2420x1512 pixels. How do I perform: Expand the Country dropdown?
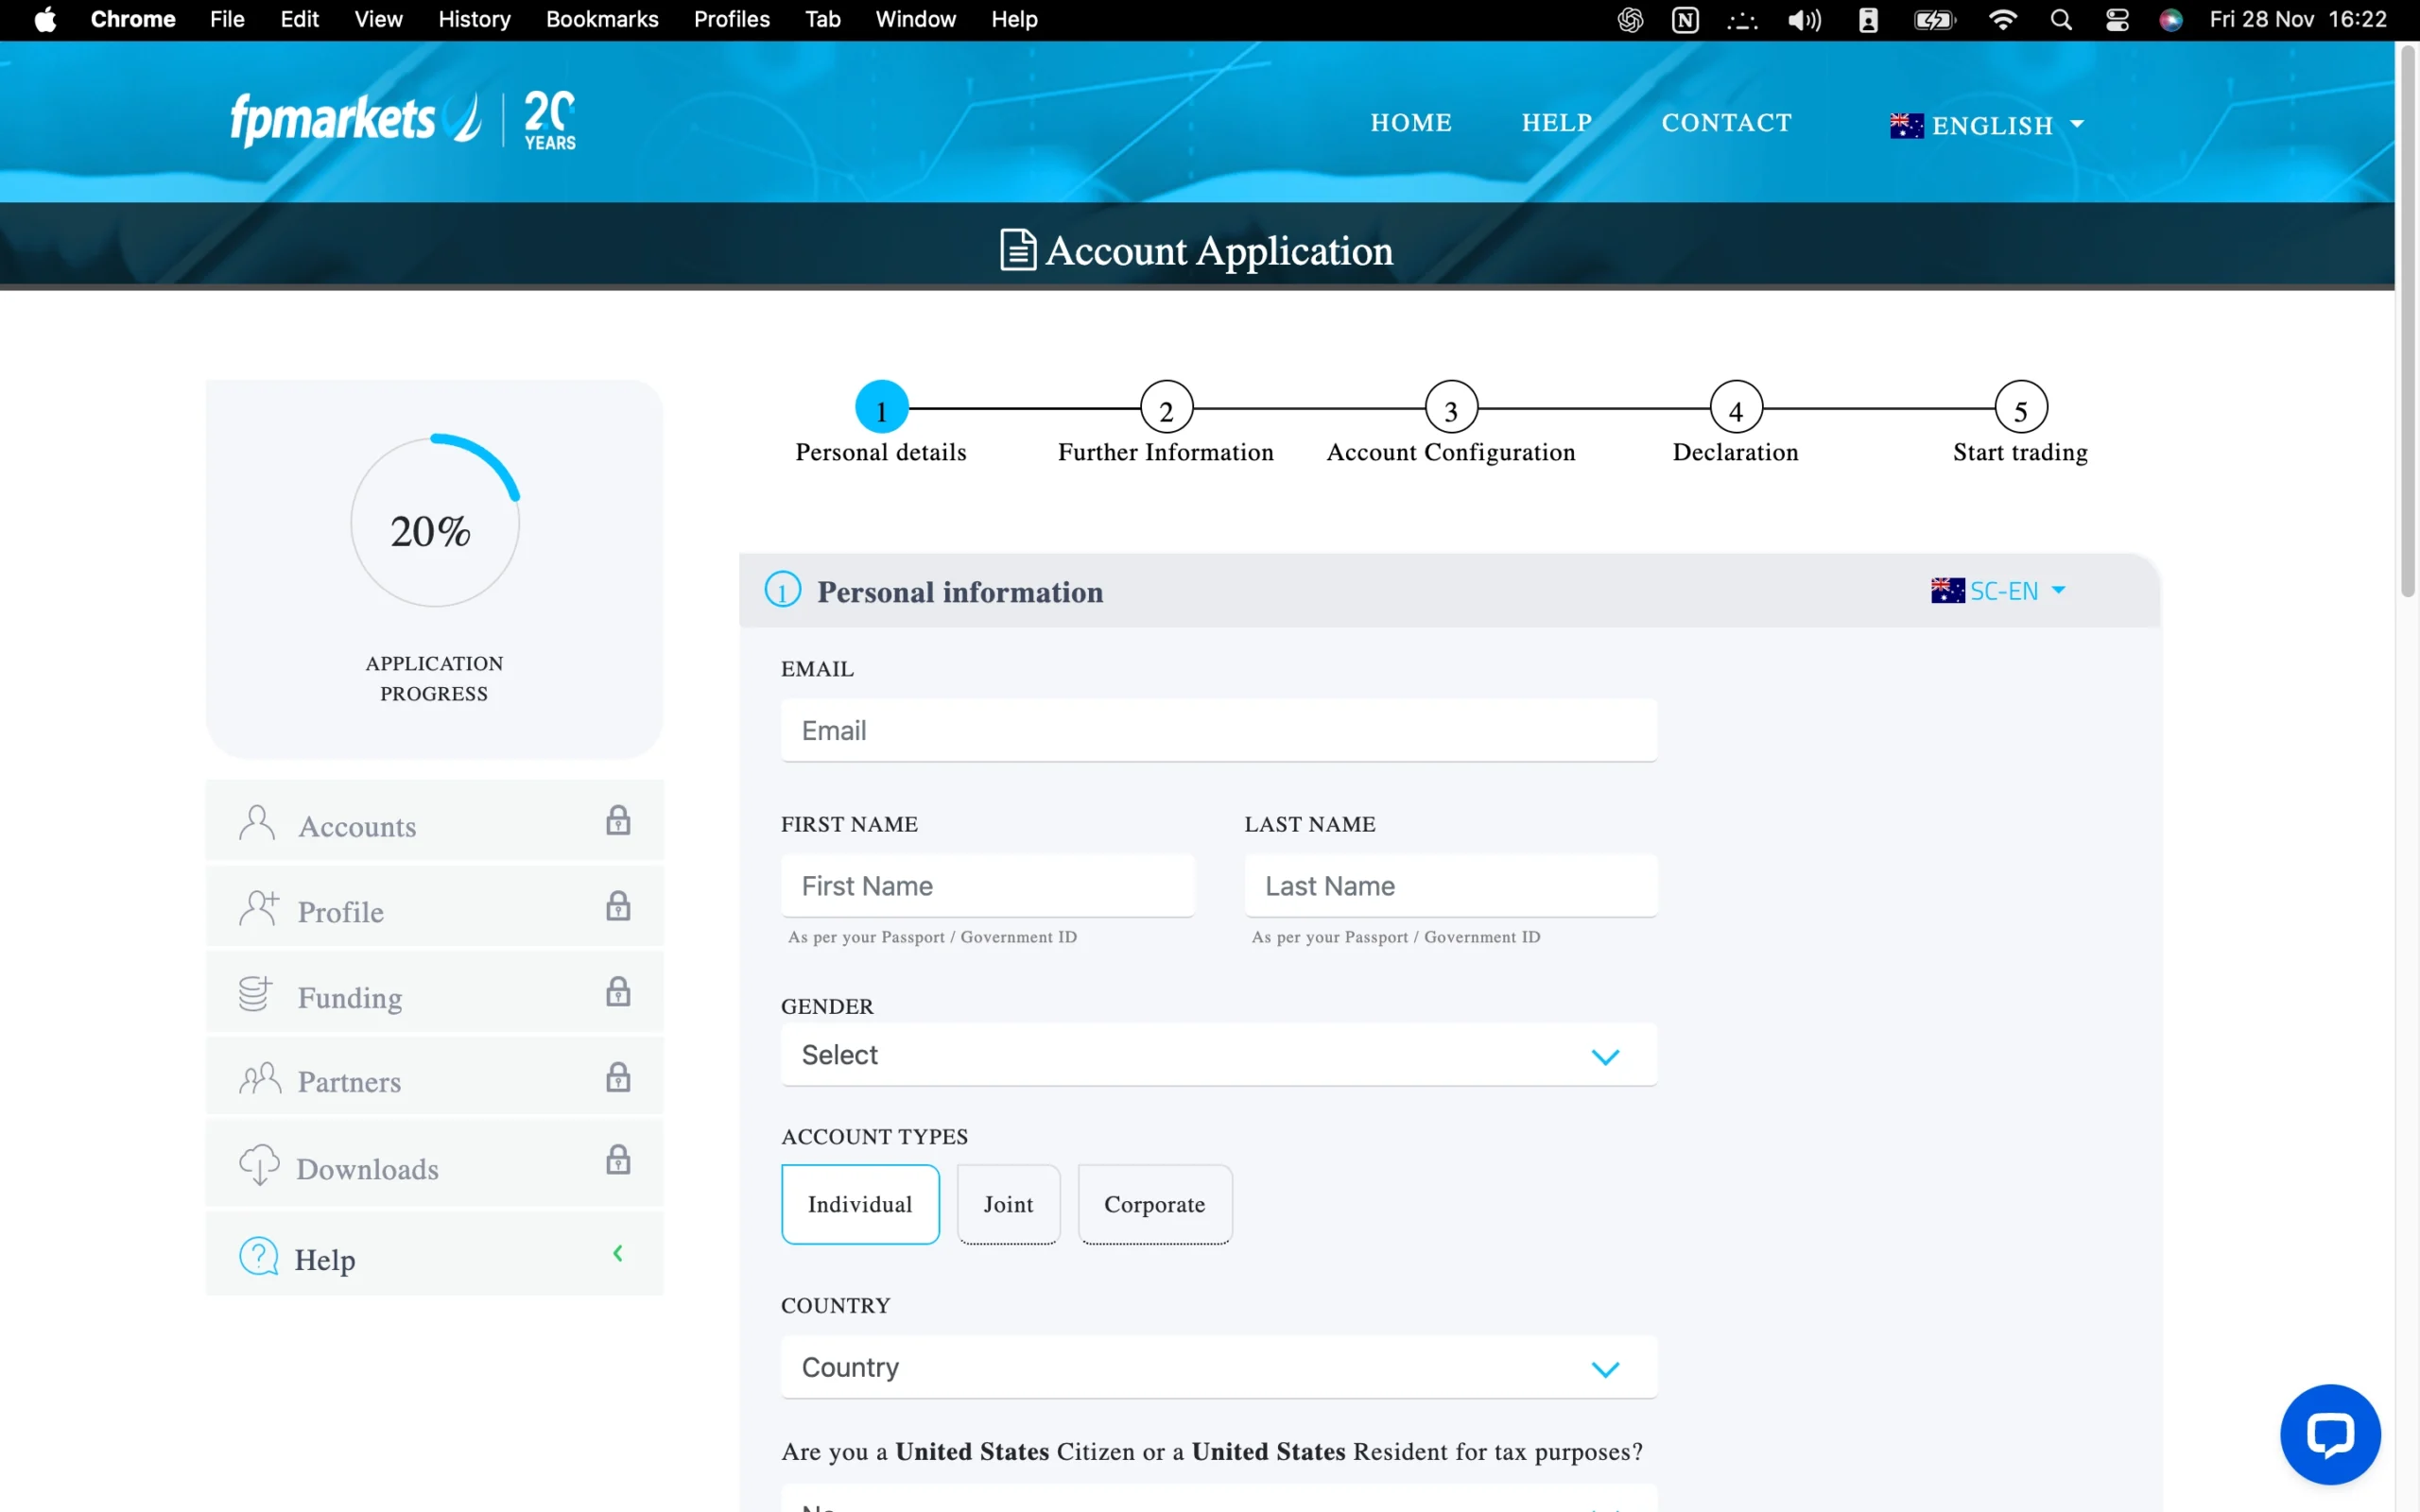pos(1218,1367)
